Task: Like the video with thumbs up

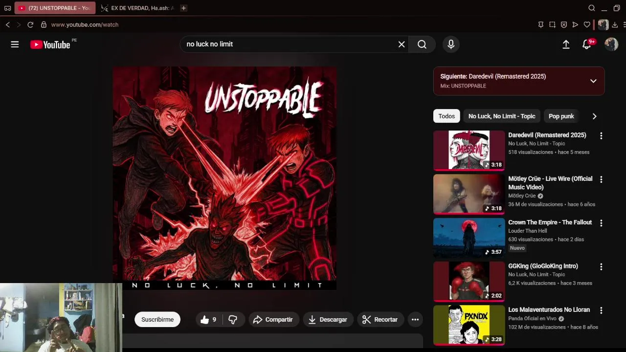Action: 209,320
